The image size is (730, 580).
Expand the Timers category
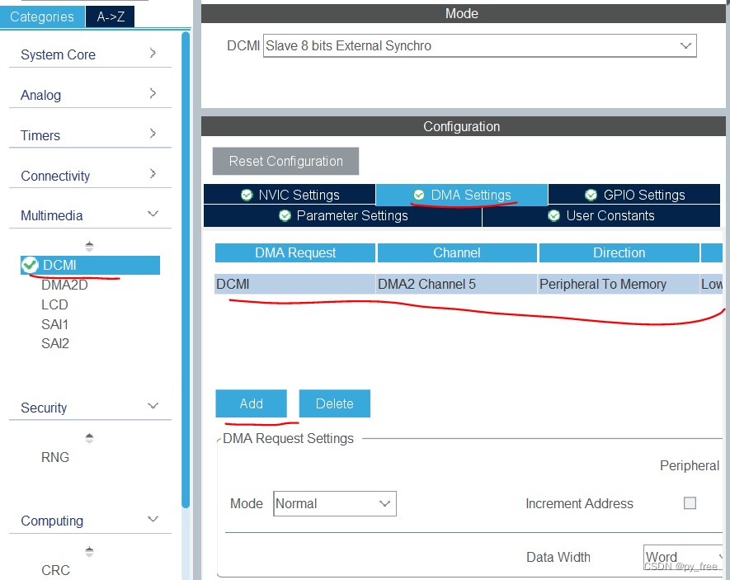click(x=153, y=134)
